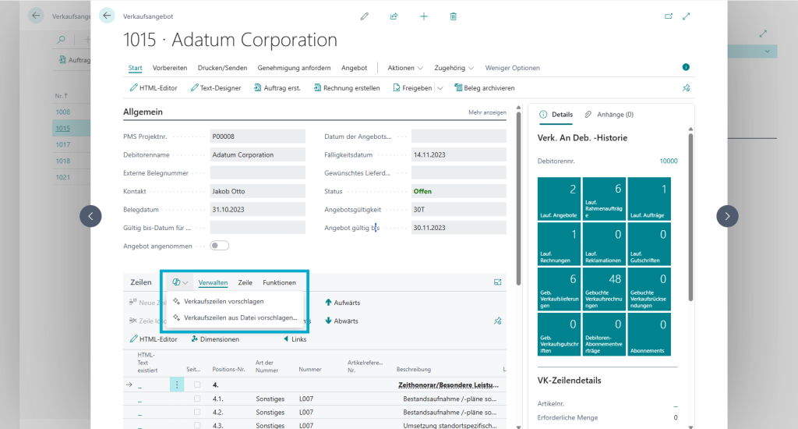Select Verkaufszeilen aus Datei vorschlagen entry

point(235,318)
